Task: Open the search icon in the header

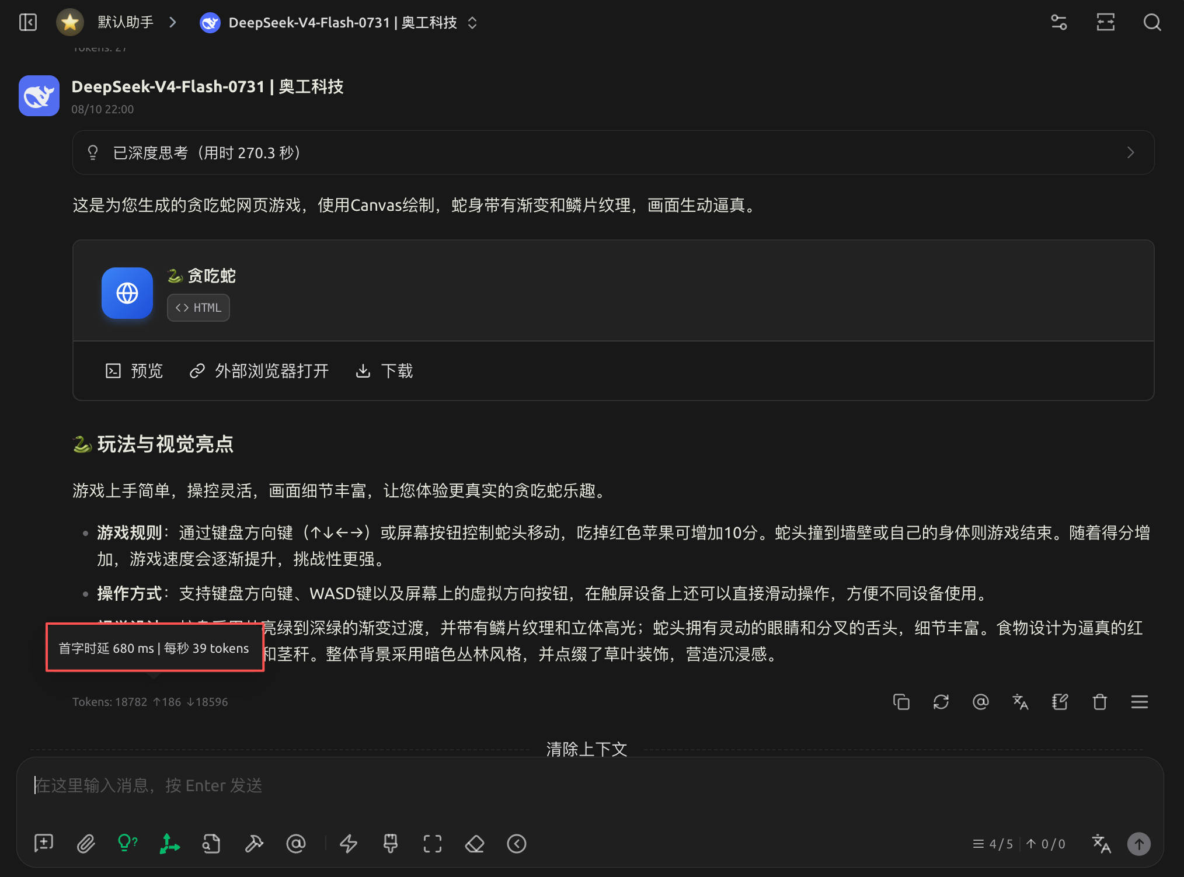Action: click(1152, 22)
